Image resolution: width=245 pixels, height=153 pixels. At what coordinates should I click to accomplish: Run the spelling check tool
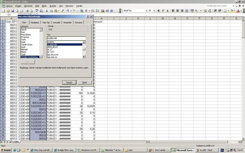37,11
